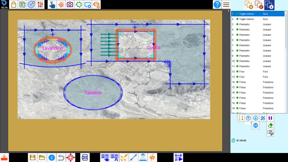The image size is (288, 162).
Task: Select the highlighted blue layers tab
Action: [269, 5]
